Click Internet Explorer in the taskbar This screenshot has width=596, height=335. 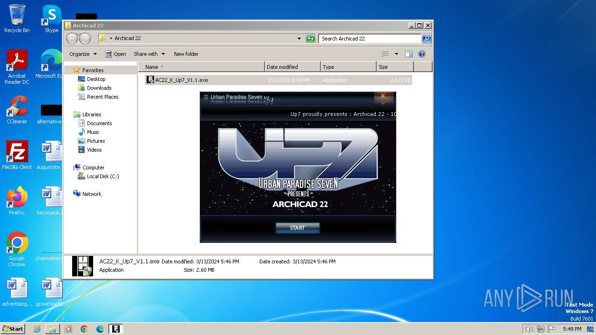37,329
